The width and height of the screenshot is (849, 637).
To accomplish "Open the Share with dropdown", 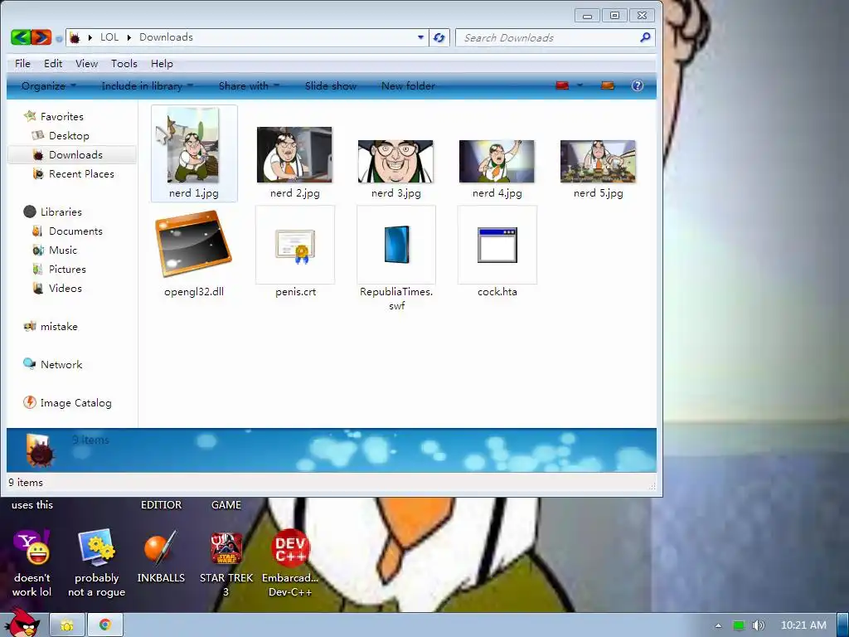I will (249, 85).
